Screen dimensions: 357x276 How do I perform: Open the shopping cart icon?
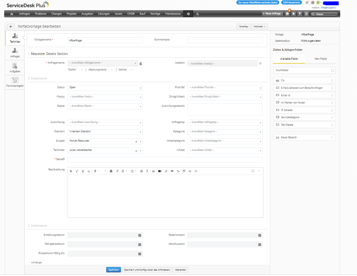[307, 3]
